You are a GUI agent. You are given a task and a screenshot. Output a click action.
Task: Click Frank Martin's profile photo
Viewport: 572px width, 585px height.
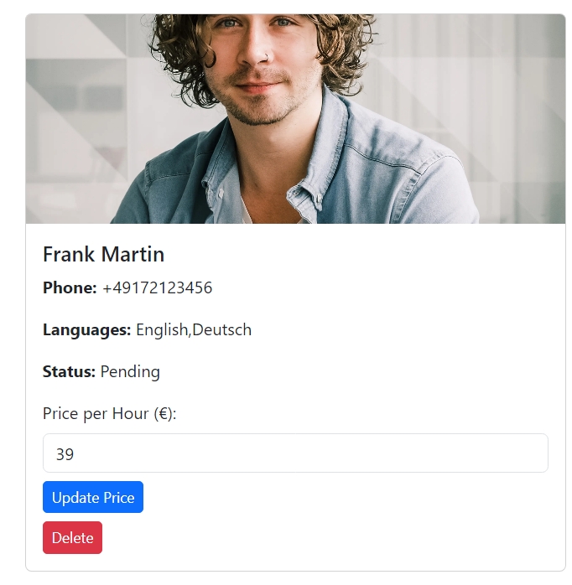tap(295, 118)
